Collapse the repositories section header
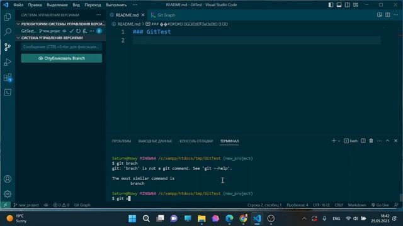 (60, 24)
